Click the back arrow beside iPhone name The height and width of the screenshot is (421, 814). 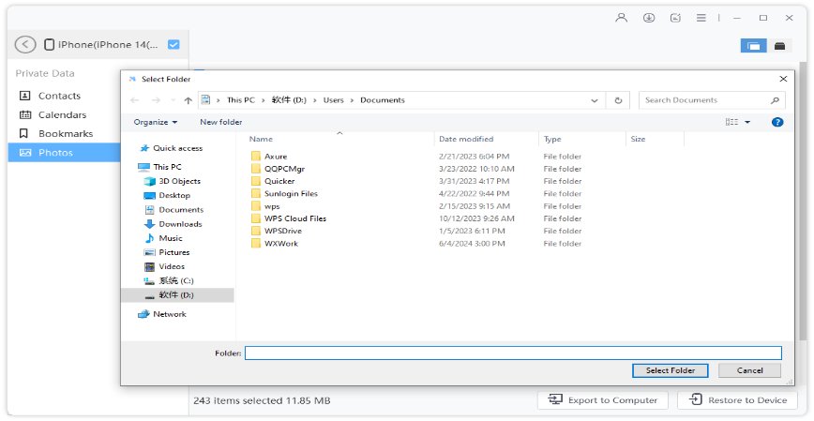[x=26, y=44]
